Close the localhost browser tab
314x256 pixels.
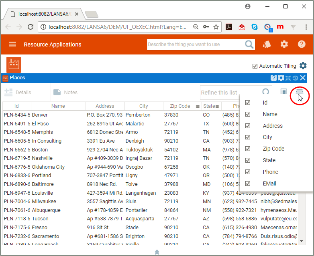[x=77, y=14]
